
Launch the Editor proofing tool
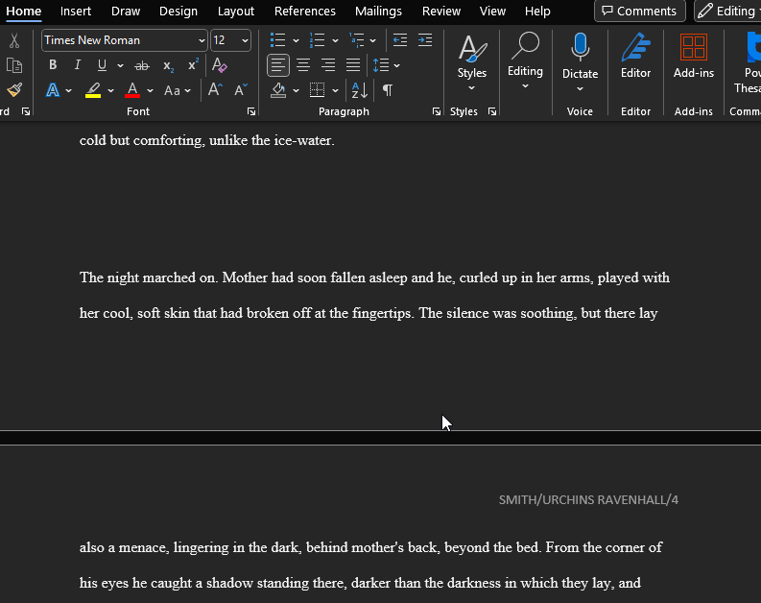click(635, 56)
